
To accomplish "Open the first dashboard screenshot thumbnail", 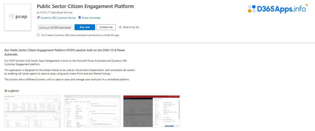I will [33, 111].
